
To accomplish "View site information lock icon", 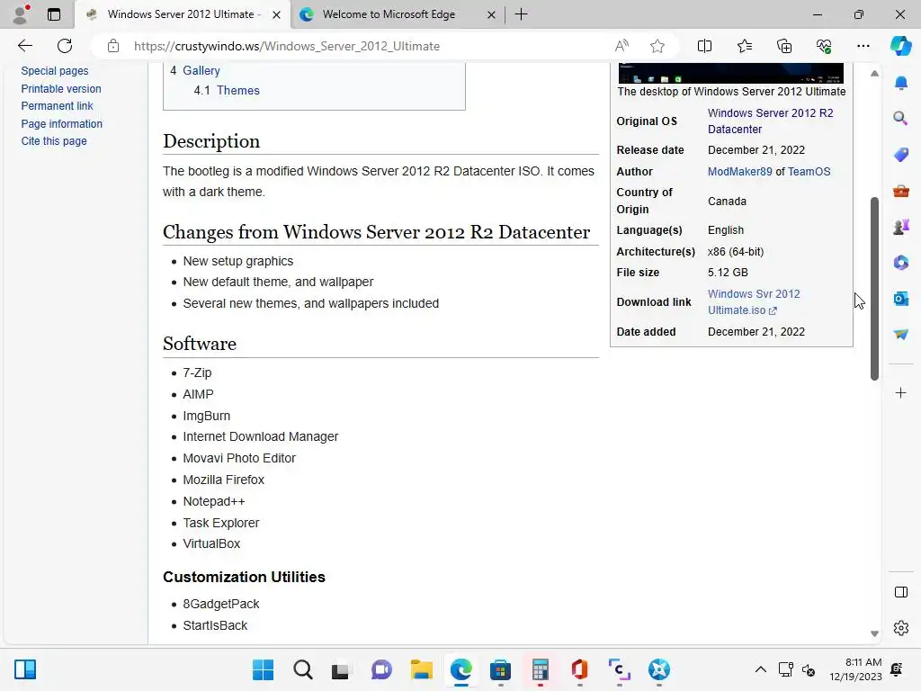I will coord(113,46).
